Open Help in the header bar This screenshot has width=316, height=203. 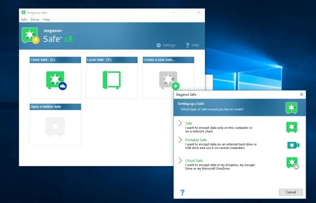coord(192,45)
